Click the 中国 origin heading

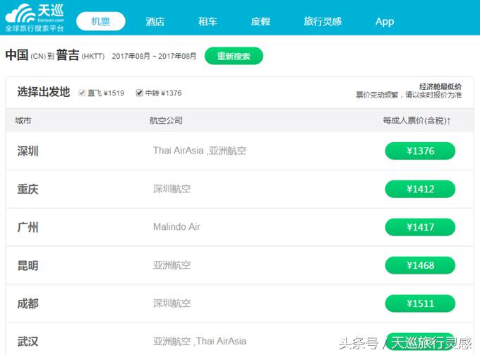17,55
